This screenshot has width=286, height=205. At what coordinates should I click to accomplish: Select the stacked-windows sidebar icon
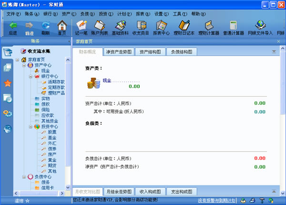8,68
